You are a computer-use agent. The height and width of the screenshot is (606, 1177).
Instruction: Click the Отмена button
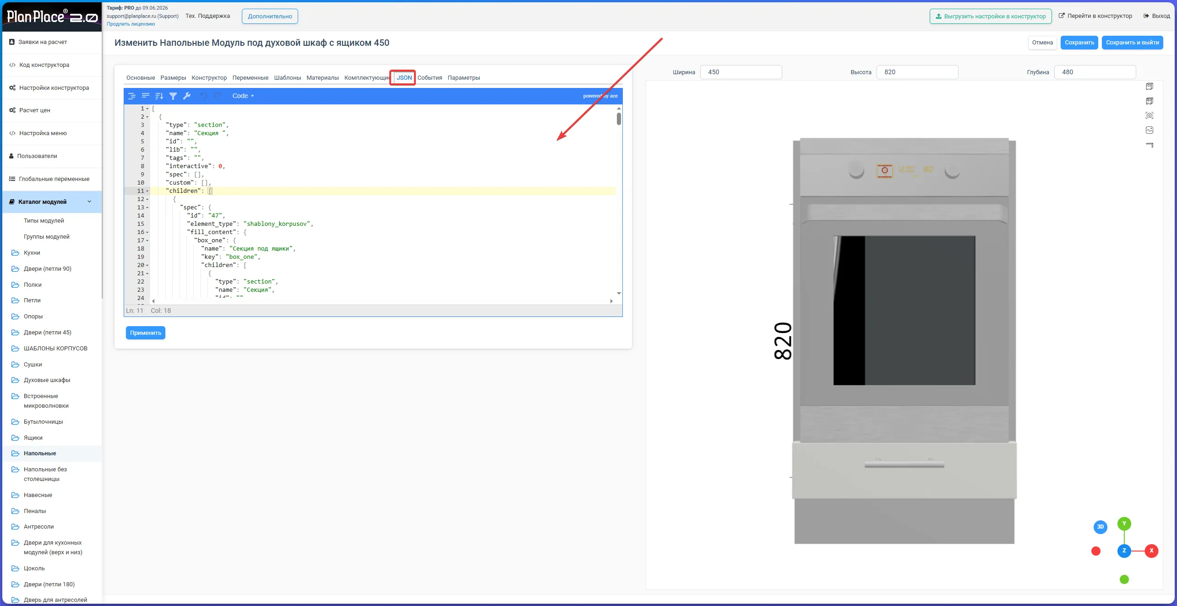(x=1042, y=43)
